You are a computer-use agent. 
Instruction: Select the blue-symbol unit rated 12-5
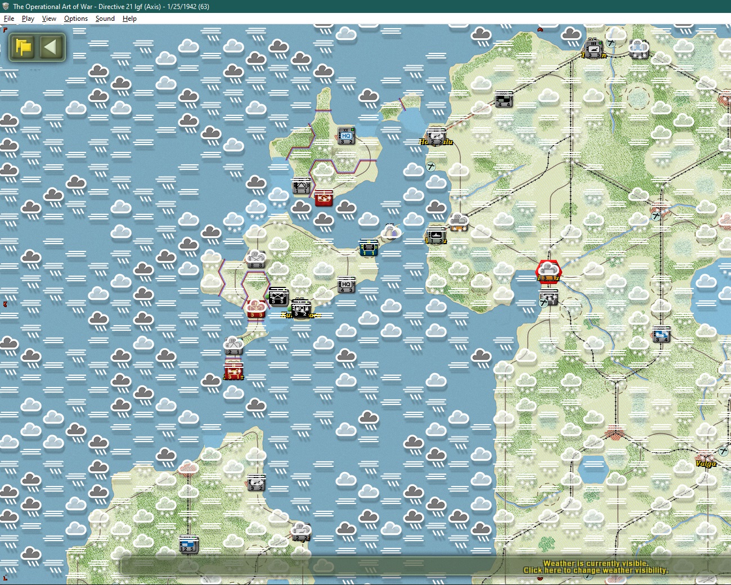tap(189, 544)
